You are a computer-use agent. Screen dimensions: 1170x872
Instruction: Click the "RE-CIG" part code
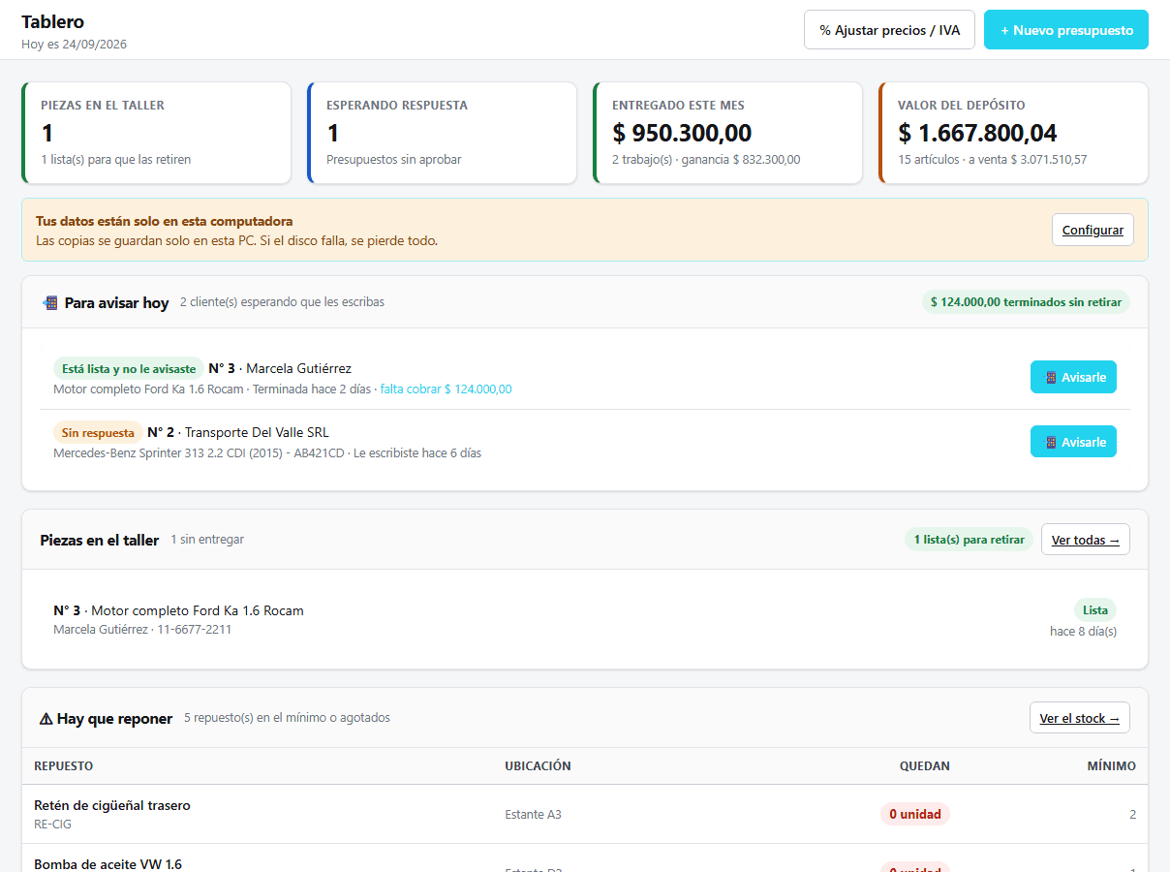(x=52, y=825)
